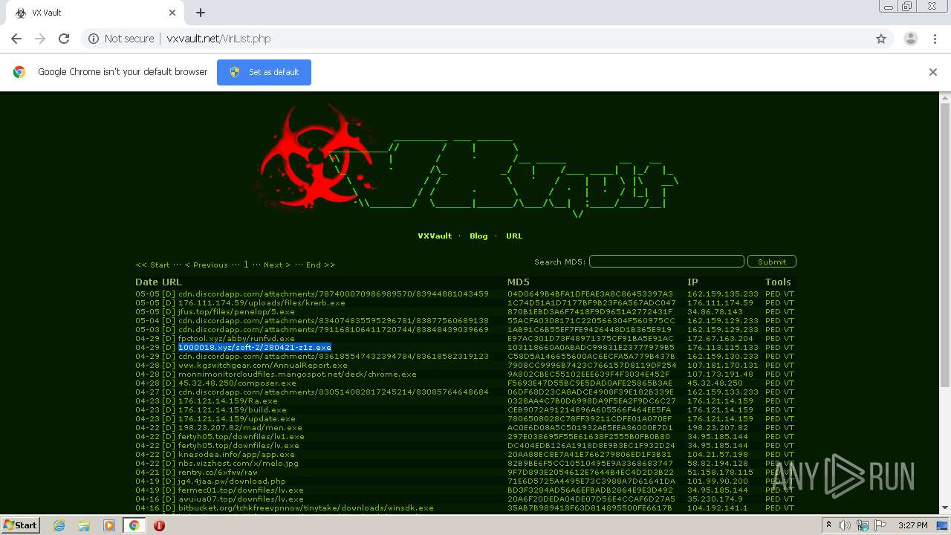Viewport: 951px width, 535px height.
Task: Click jg4.4jaa.pw/download.php entry
Action: (232, 481)
